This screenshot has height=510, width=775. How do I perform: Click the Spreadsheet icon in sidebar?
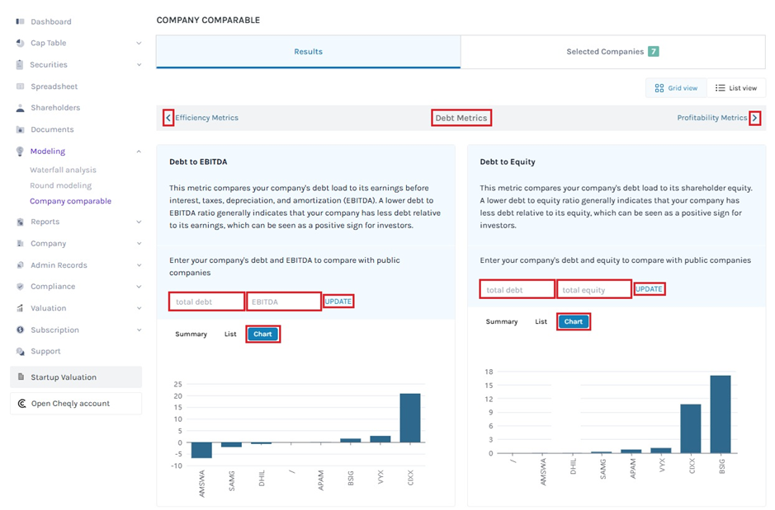point(20,87)
